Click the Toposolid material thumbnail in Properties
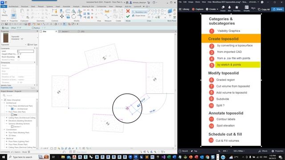 coord(6,38)
